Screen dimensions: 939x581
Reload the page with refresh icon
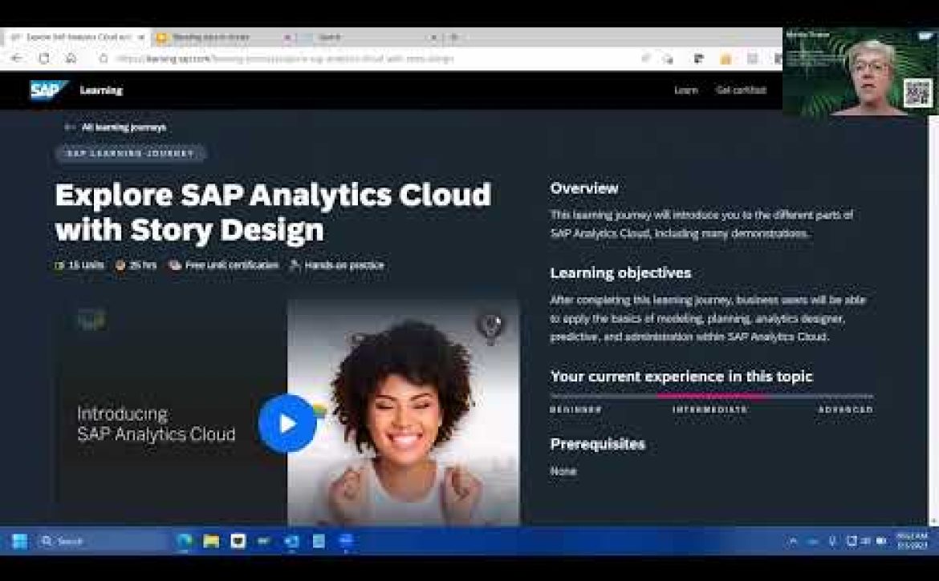44,59
